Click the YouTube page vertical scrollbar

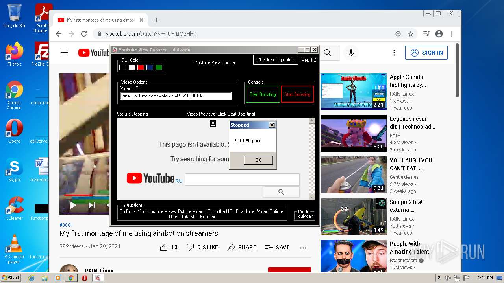pyautogui.click(x=457, y=71)
